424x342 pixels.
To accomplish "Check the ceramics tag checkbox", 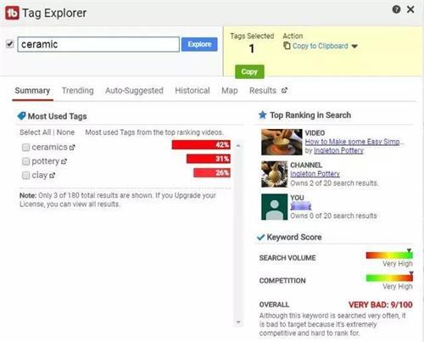I will [x=25, y=148].
